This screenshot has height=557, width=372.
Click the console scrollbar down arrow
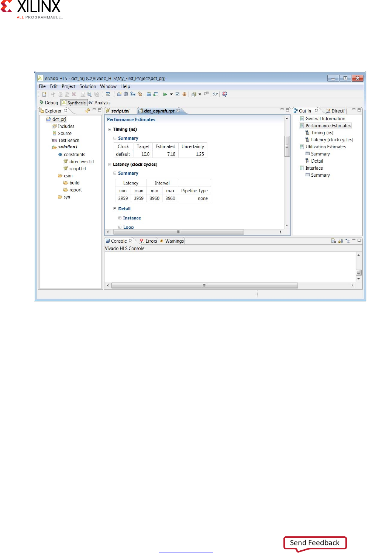[x=358, y=279]
